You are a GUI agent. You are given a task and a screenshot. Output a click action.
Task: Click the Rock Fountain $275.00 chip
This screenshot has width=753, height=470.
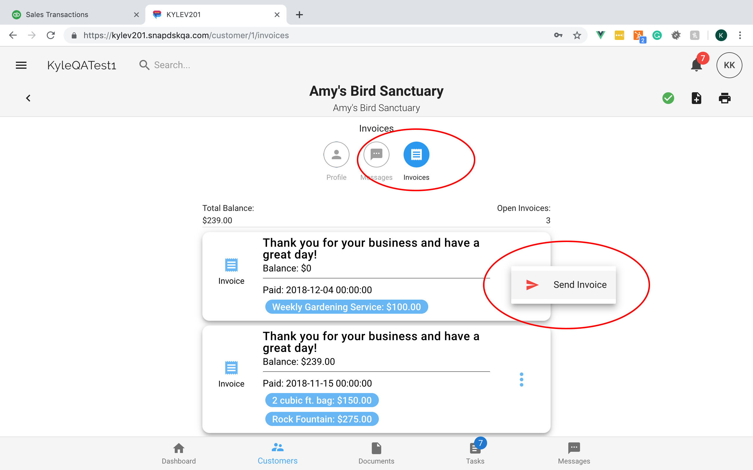pyautogui.click(x=322, y=419)
